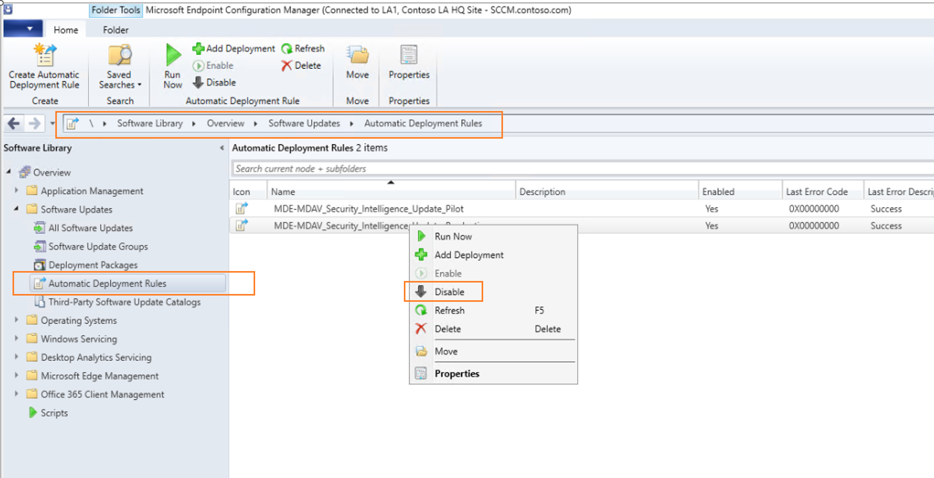Click Add Deployment icon in context menu
The width and height of the screenshot is (934, 478).
point(421,255)
